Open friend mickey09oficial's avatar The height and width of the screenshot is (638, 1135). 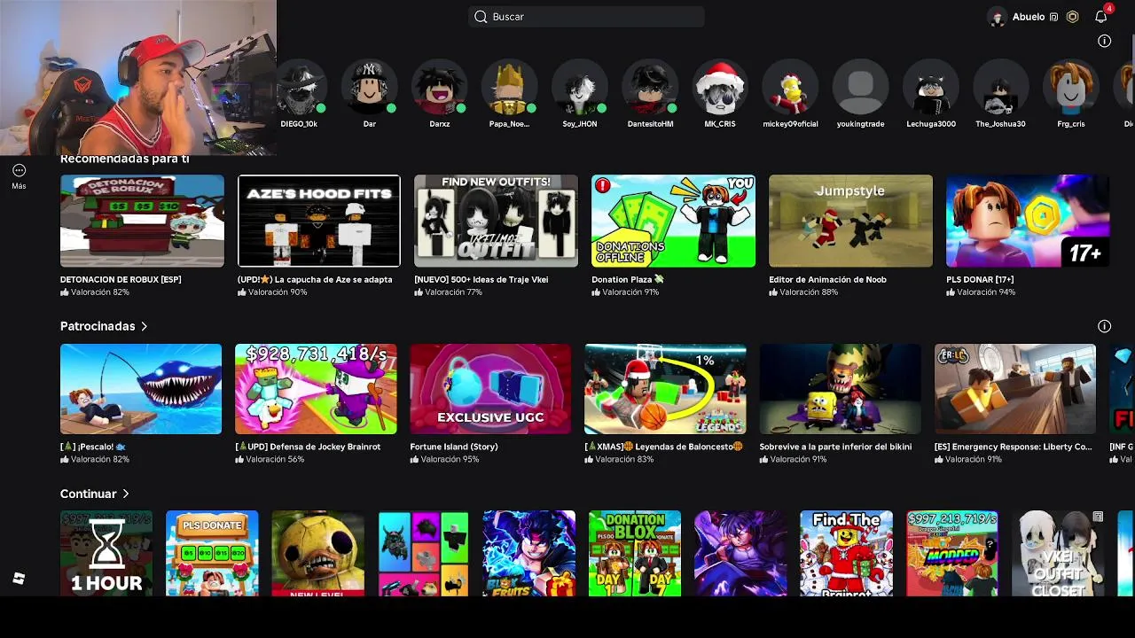click(x=790, y=88)
